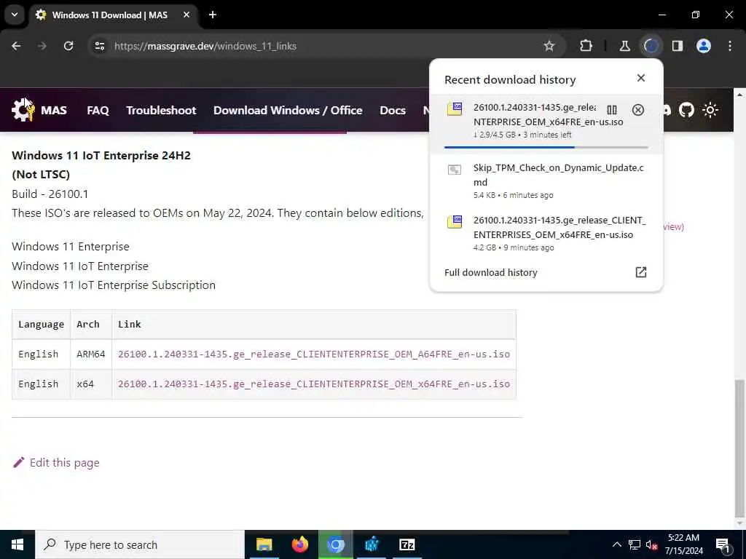The image size is (746, 559).
Task: Open the Extensions puzzle icon
Action: click(x=586, y=46)
